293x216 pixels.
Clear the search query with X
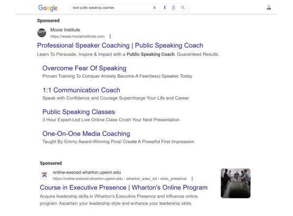155,8
